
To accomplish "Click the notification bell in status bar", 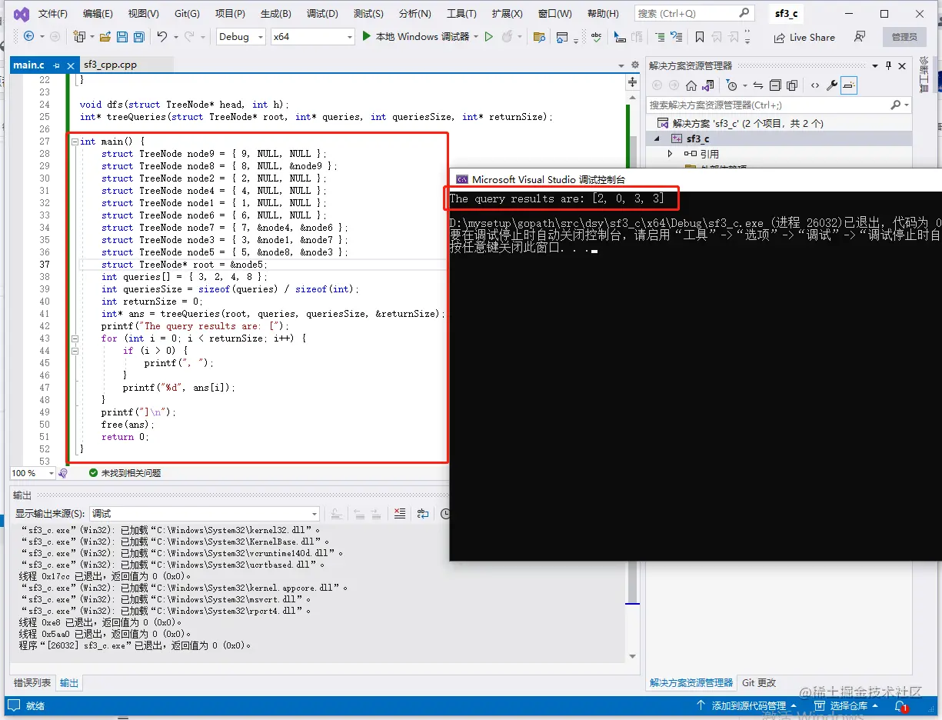I will click(x=900, y=705).
